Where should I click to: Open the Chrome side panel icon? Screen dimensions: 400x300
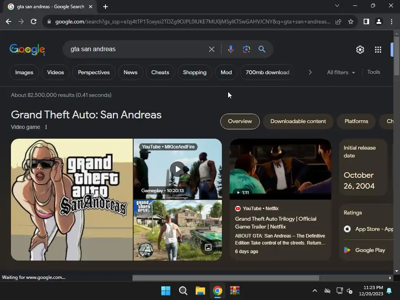pos(366,22)
